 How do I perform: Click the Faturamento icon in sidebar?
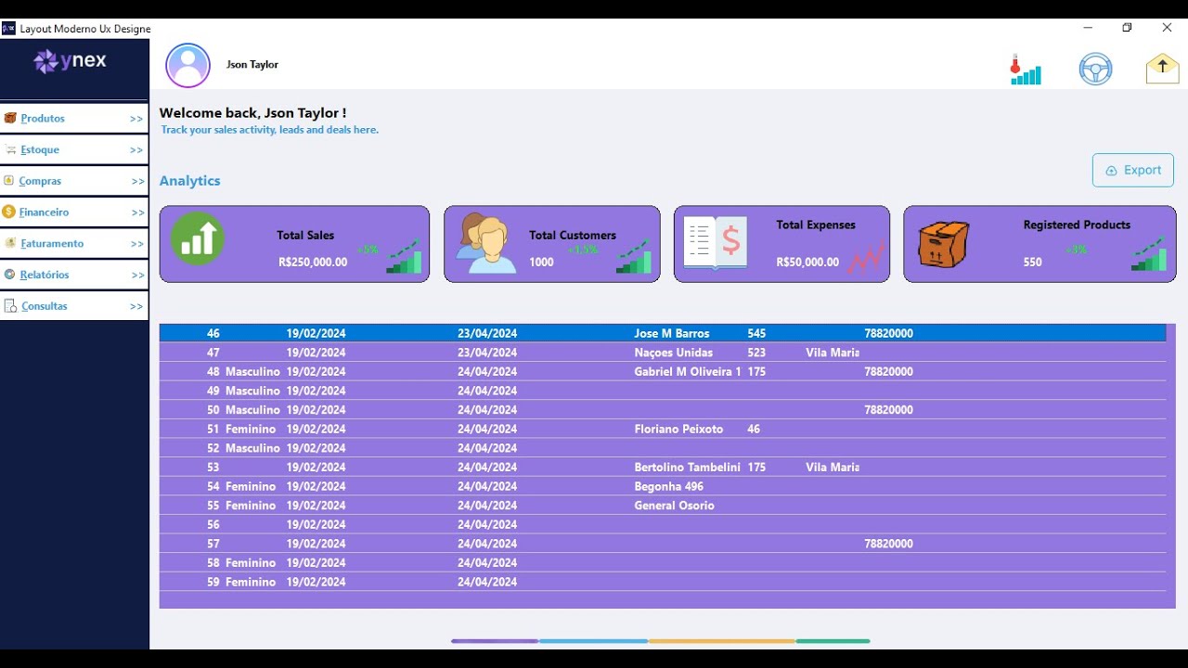[x=10, y=243]
